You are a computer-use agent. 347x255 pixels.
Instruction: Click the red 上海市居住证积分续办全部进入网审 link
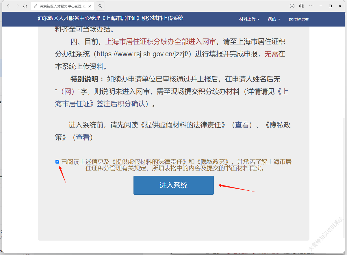coord(160,42)
